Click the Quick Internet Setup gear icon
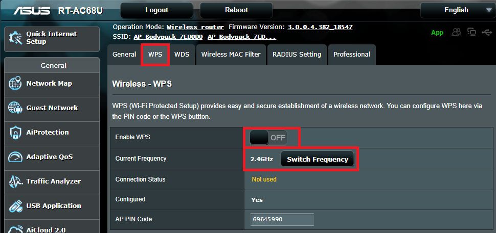This screenshot has width=496, height=233. tap(15, 38)
